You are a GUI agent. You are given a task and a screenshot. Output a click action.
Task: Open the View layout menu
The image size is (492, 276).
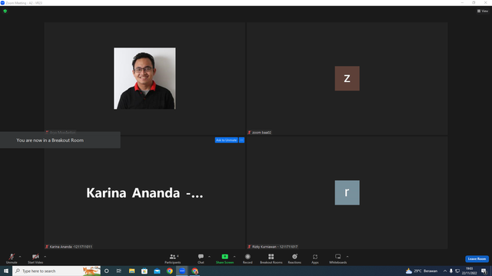point(483,11)
